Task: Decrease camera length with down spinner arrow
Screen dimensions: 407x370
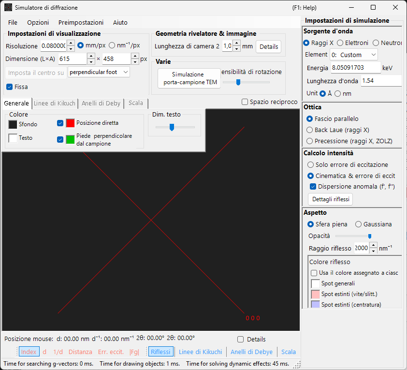Action: (236, 48)
